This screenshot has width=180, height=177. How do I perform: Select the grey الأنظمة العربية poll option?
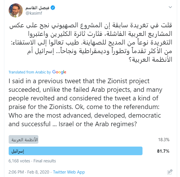(24, 139)
